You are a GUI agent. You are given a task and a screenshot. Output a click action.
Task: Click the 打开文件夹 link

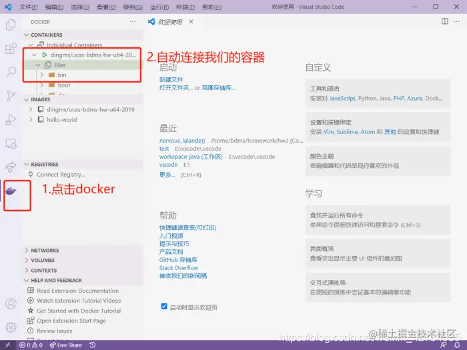176,88
